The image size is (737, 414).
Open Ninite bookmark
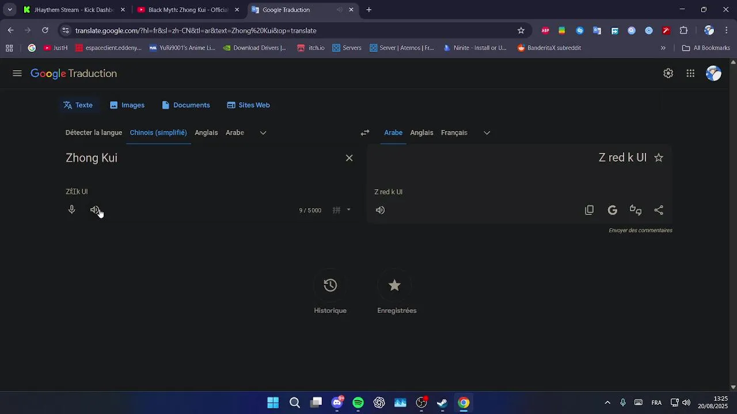[475, 48]
